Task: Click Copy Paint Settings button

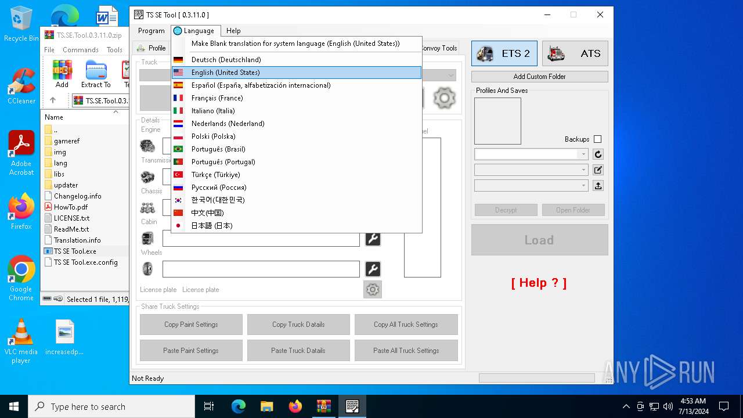Action: (191, 325)
